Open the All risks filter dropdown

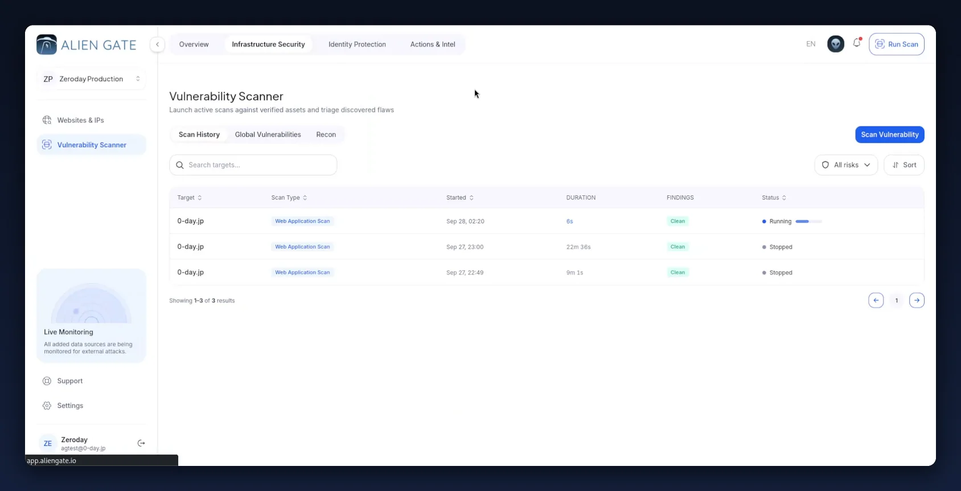846,165
